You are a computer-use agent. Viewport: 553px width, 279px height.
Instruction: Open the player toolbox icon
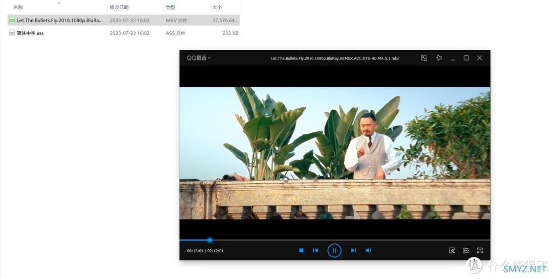click(x=452, y=250)
